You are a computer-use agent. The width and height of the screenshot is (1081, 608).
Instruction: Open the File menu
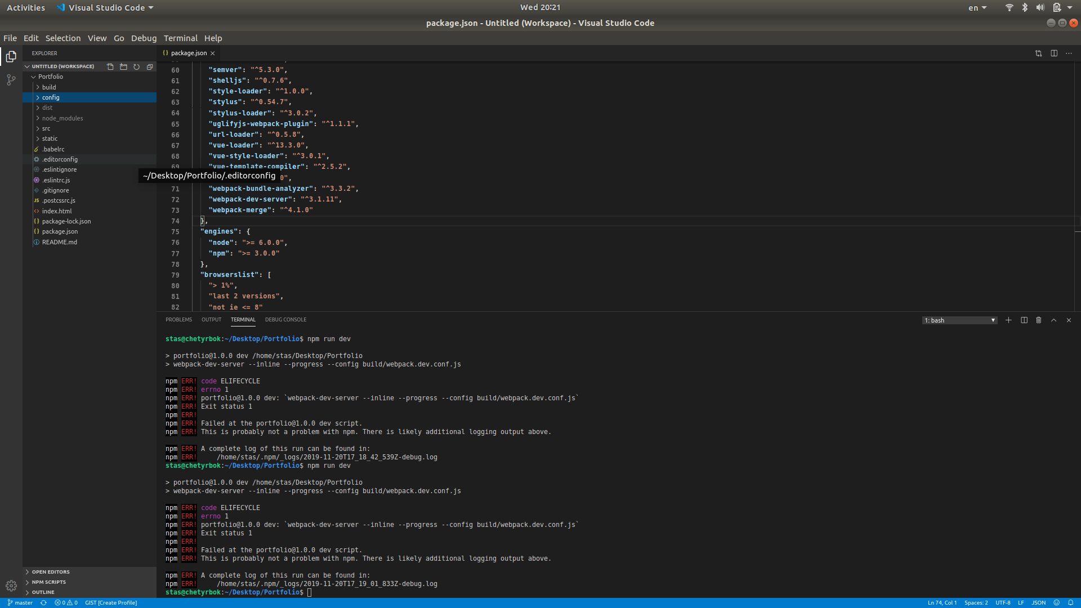point(10,38)
